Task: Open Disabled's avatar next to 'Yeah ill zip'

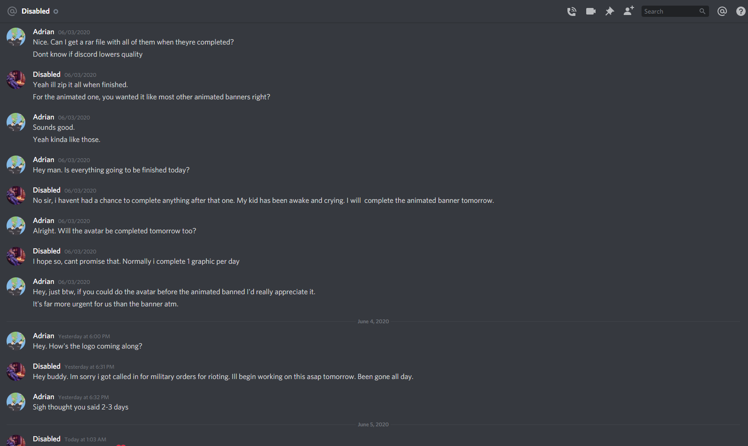Action: click(x=16, y=80)
